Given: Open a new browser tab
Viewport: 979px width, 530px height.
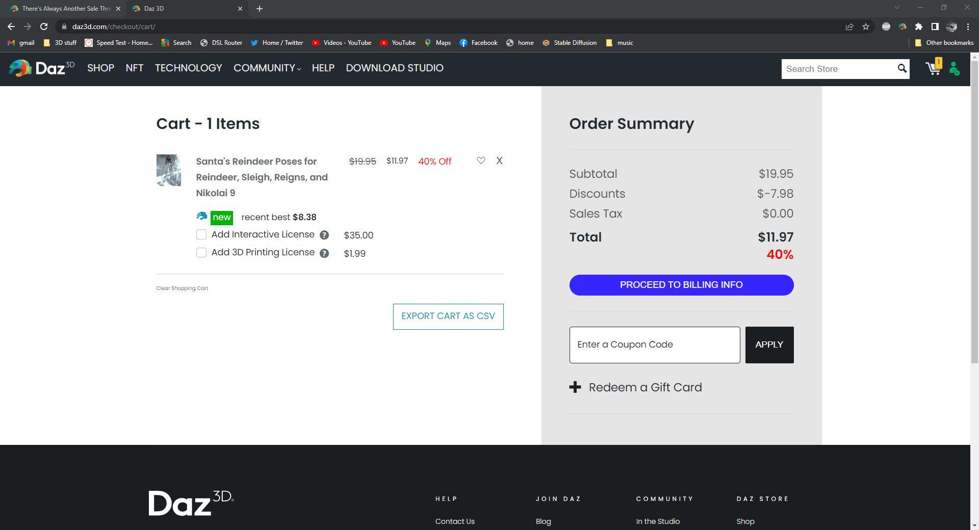Looking at the screenshot, I should (260, 9).
